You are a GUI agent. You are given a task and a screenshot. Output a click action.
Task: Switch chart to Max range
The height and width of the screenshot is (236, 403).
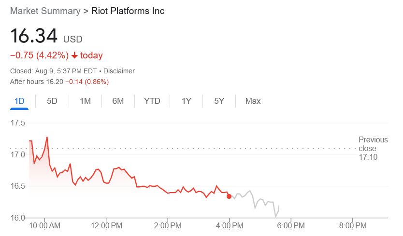tap(253, 101)
